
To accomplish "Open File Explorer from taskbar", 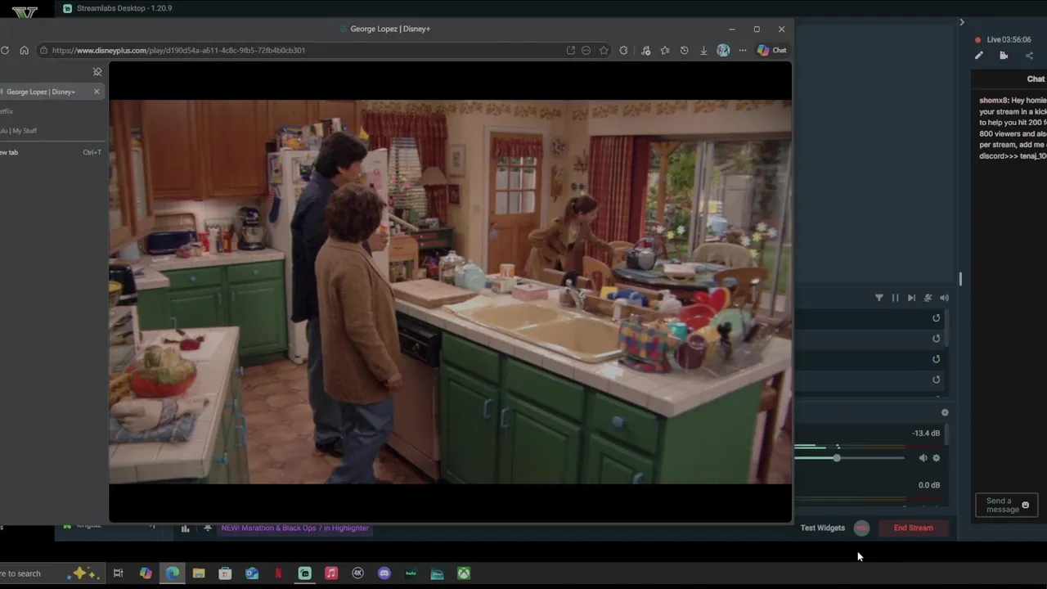I will [x=199, y=573].
